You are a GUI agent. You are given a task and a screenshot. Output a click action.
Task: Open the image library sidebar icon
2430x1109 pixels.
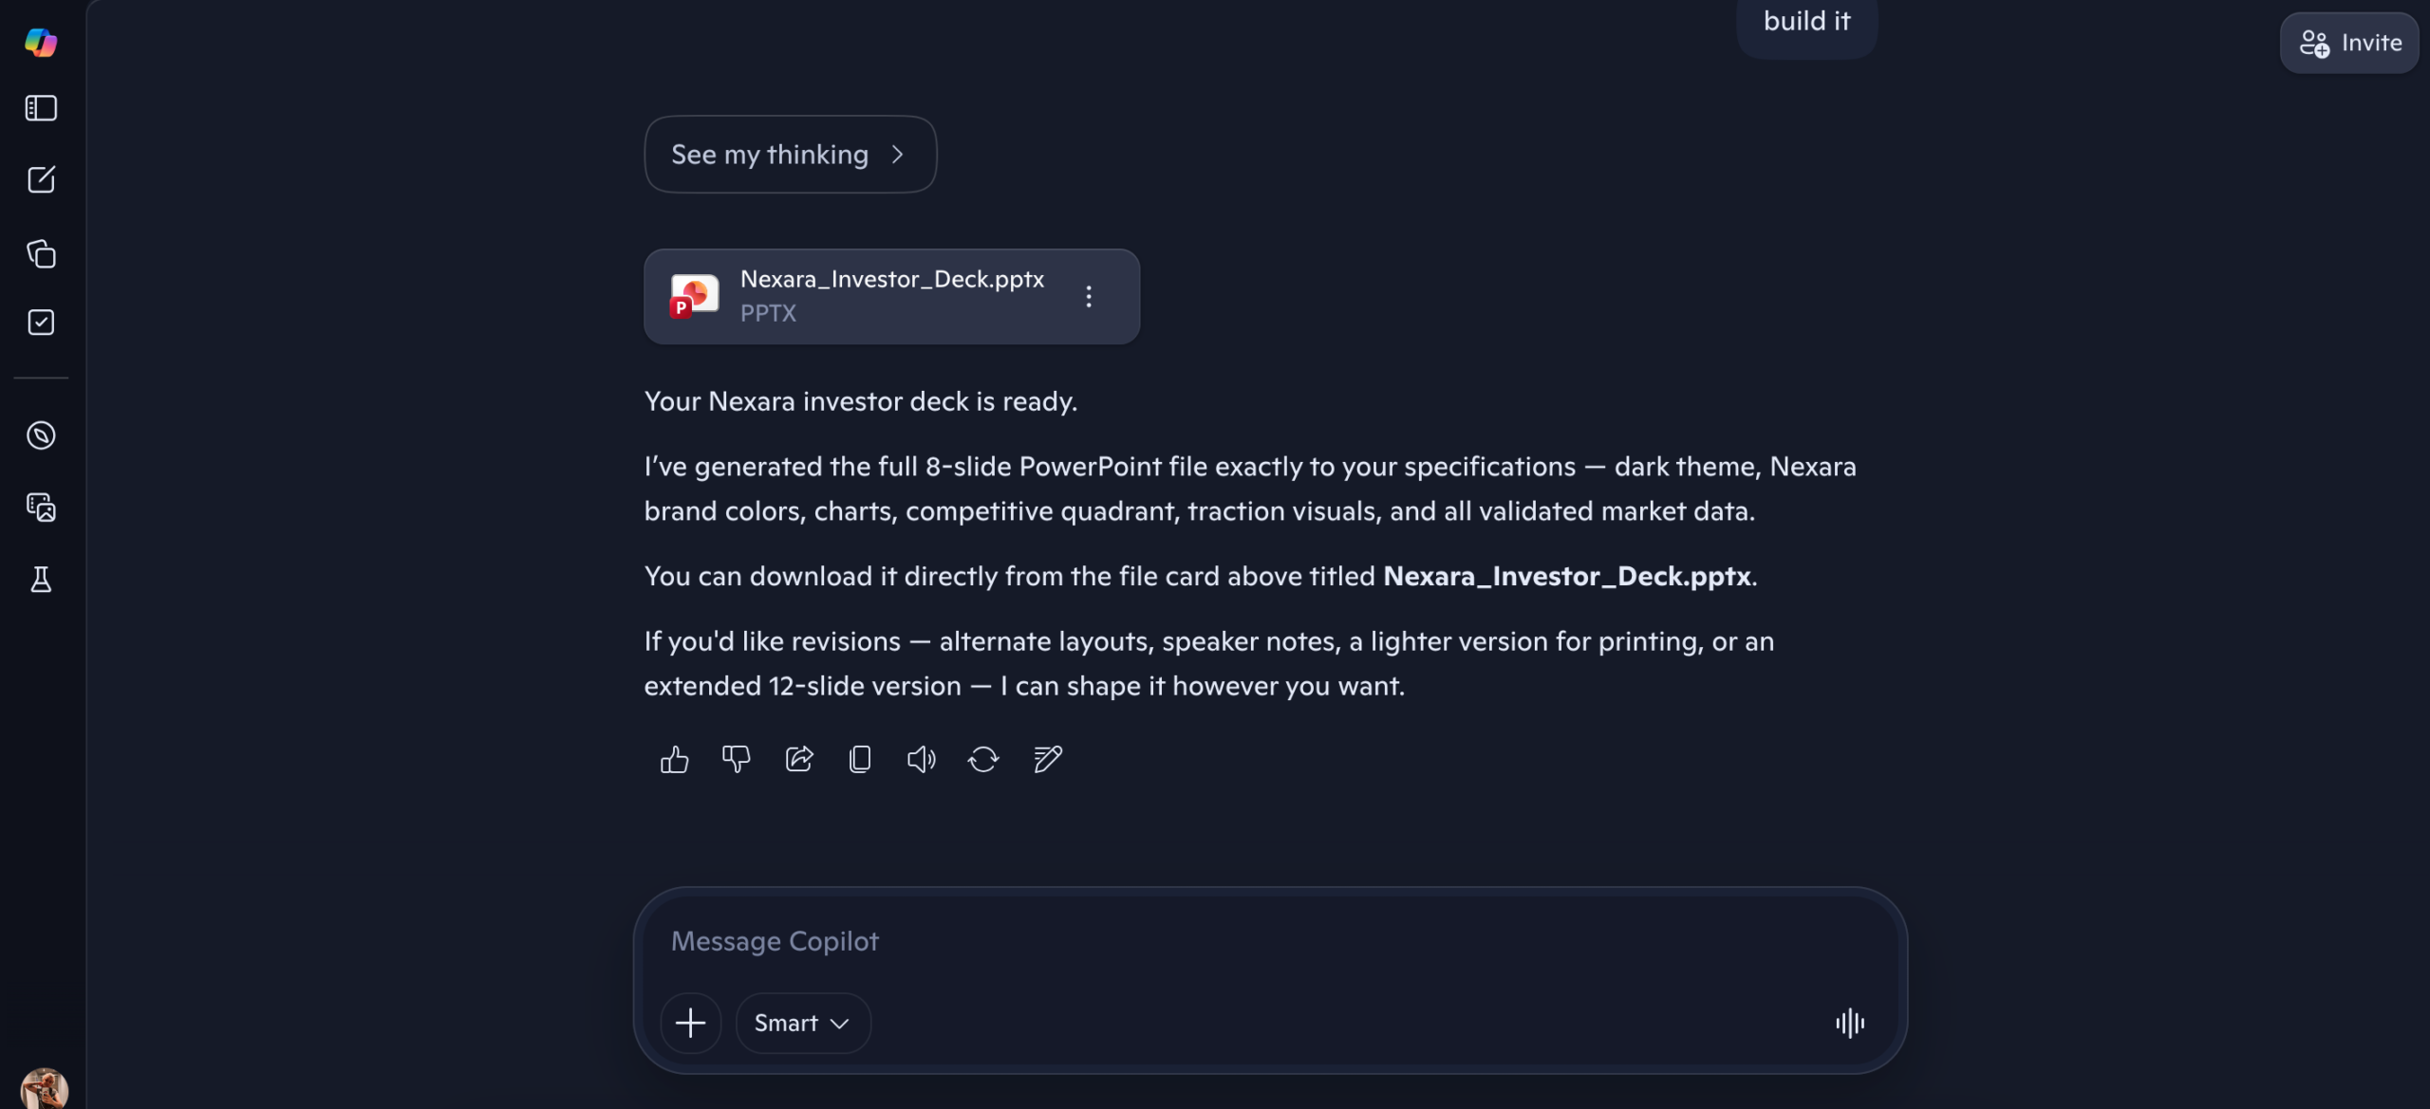tap(41, 508)
